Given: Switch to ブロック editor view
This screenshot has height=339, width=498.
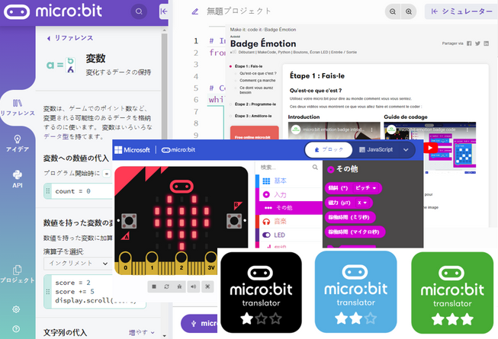Looking at the screenshot, I should 329,149.
